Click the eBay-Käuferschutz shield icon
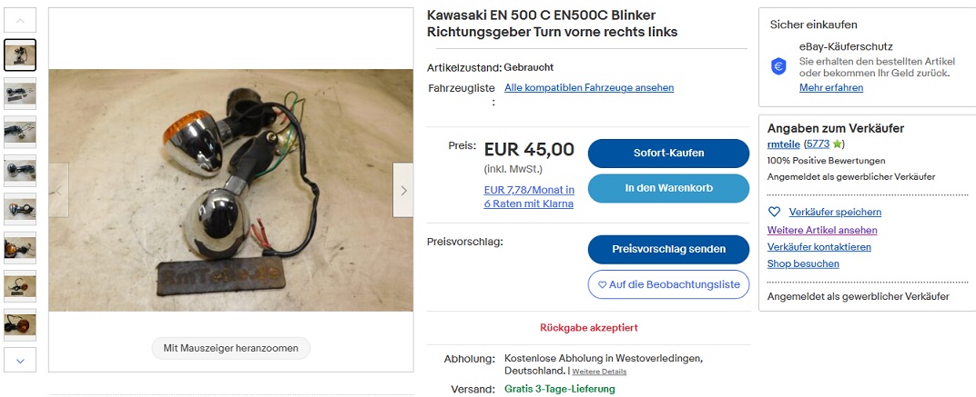 click(778, 65)
